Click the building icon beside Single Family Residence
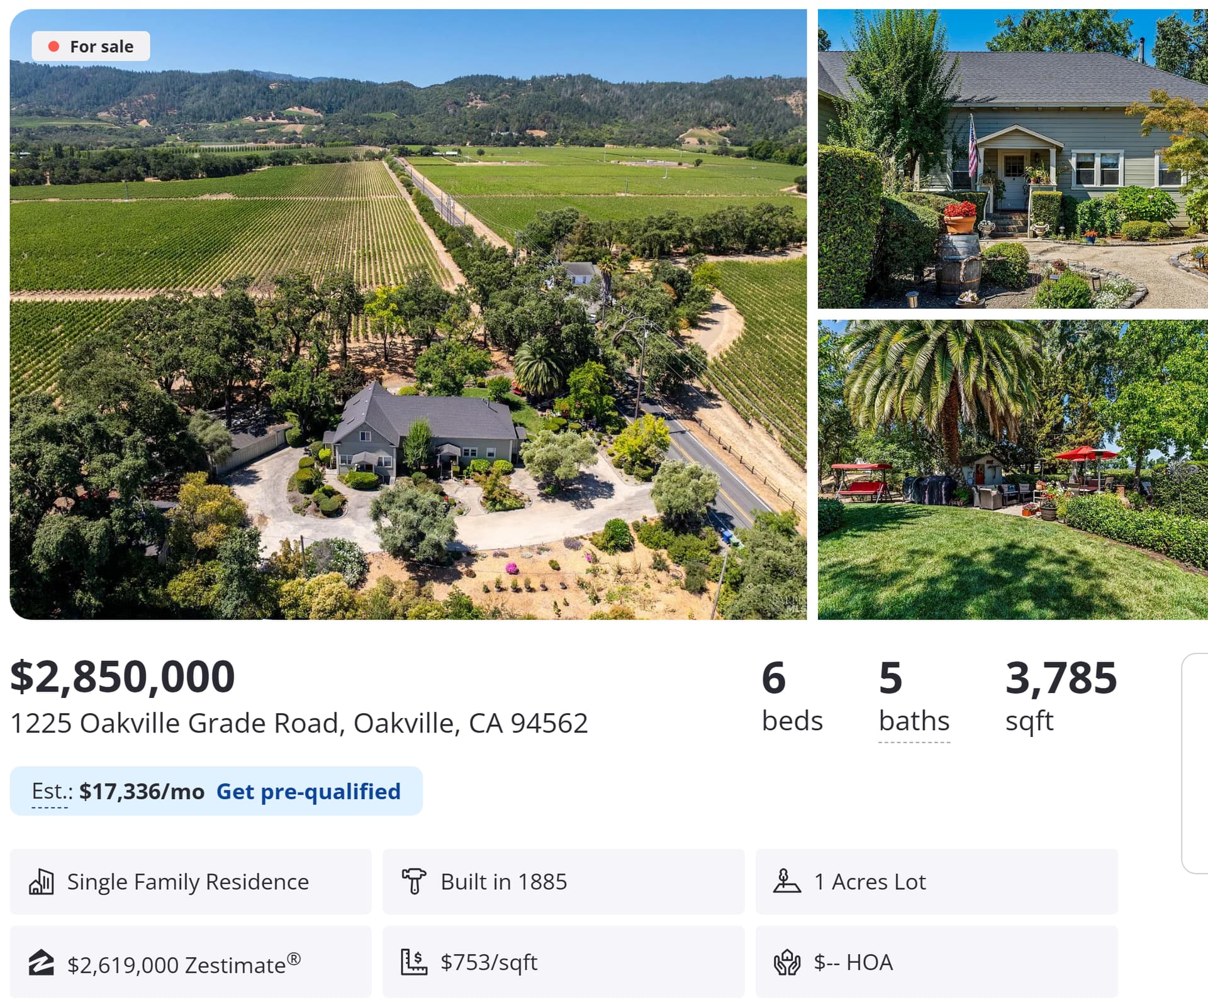Viewport: 1208px width, 1003px height. (x=42, y=882)
